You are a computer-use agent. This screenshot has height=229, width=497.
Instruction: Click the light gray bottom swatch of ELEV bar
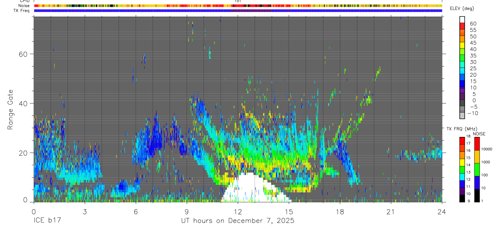point(462,115)
